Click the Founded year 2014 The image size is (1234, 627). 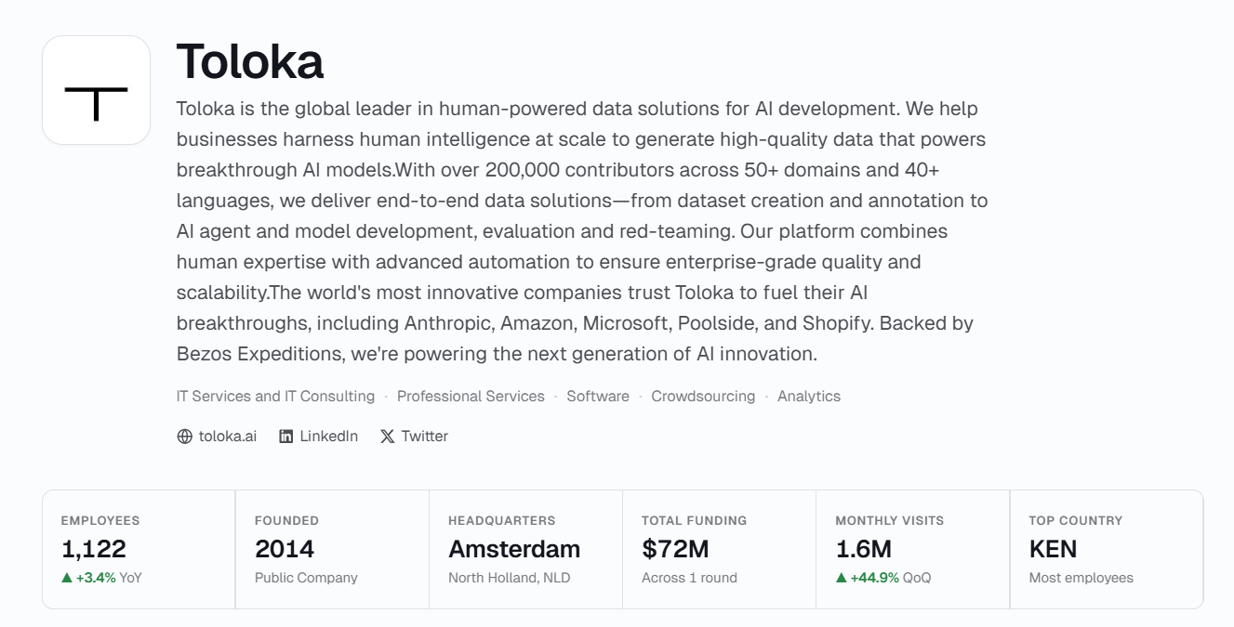tap(285, 549)
